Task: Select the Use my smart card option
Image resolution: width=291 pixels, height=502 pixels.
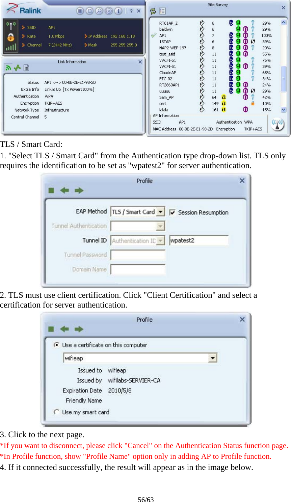Action: click(x=57, y=412)
